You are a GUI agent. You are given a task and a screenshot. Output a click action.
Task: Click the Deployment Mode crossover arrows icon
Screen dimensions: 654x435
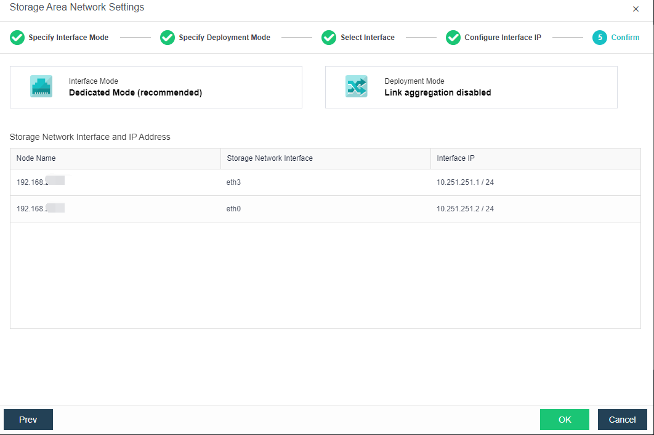pos(357,86)
